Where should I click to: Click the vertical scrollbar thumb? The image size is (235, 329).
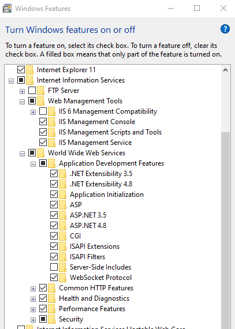pos(226,230)
